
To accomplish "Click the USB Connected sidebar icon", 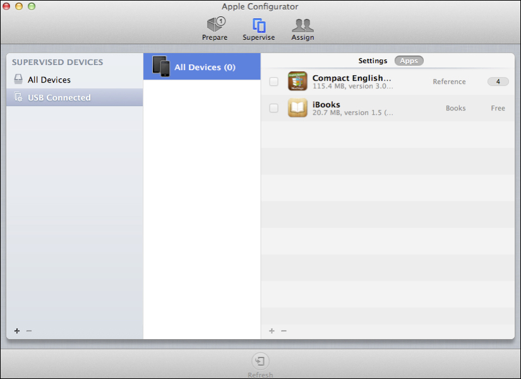I will [18, 97].
